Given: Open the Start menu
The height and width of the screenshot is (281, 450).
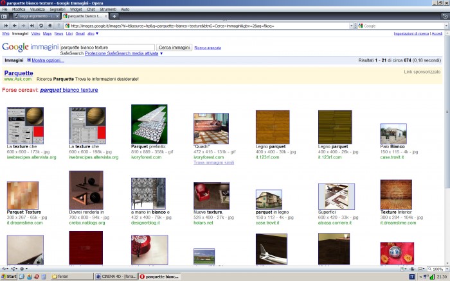Looking at the screenshot, I should click(x=9, y=277).
